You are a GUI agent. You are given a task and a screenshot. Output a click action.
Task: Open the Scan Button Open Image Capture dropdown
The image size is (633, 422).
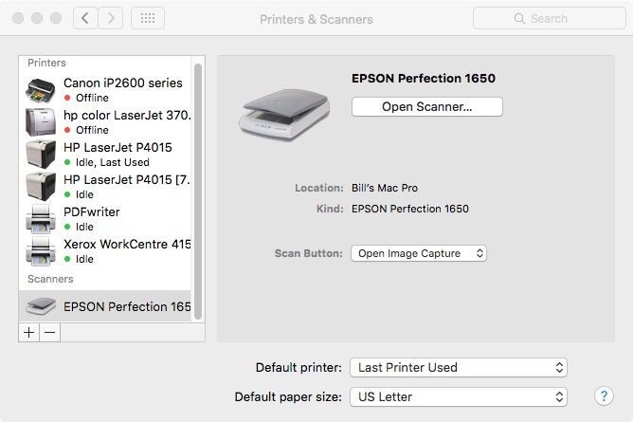tap(419, 253)
